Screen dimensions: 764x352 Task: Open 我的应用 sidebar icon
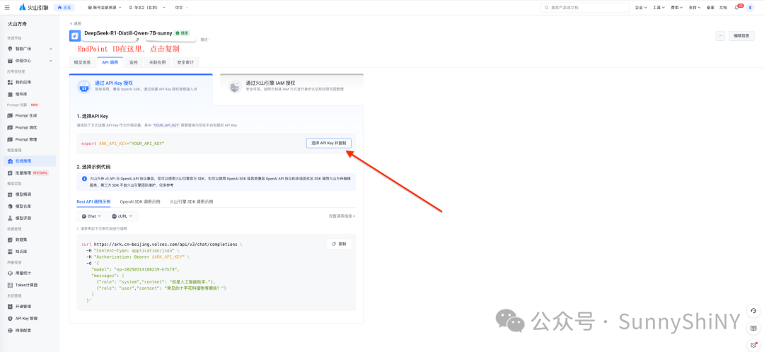pyautogui.click(x=10, y=82)
